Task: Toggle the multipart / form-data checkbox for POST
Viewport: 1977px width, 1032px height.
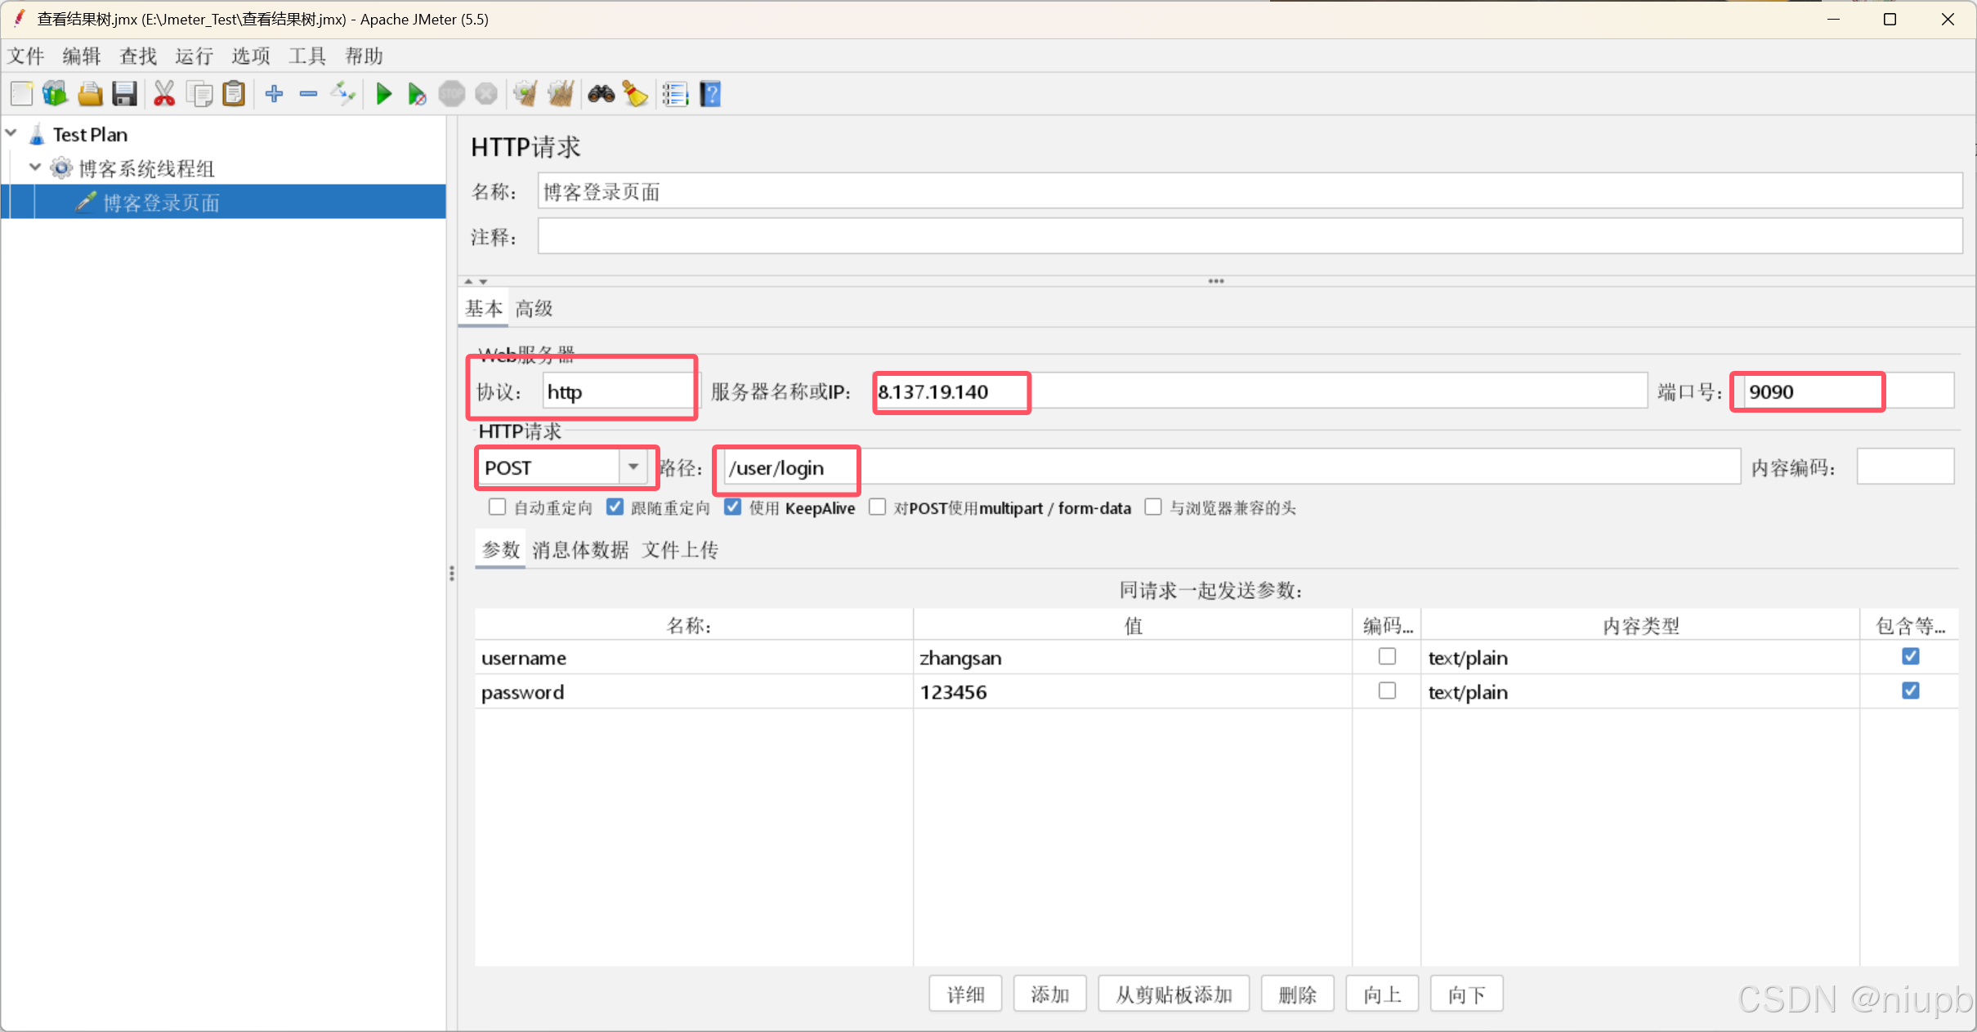Action: point(877,507)
